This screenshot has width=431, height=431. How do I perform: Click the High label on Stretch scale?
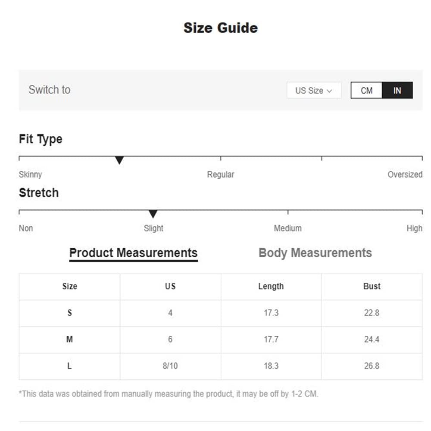click(x=414, y=228)
